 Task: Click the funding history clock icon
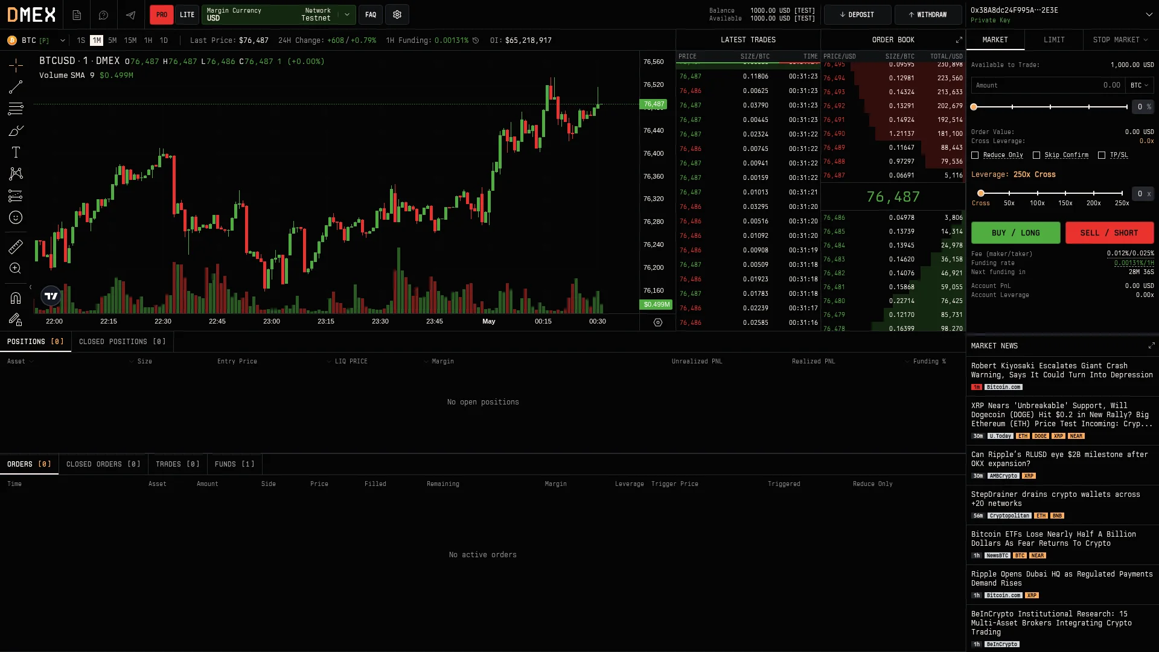pos(476,40)
